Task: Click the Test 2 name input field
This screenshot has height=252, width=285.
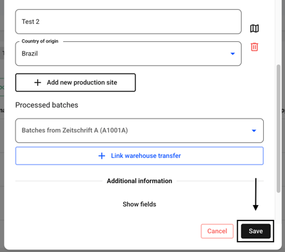Action: pyautogui.click(x=128, y=21)
